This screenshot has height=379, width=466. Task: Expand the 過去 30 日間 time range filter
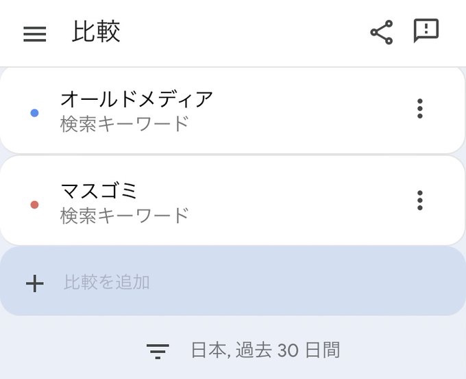pyautogui.click(x=288, y=351)
